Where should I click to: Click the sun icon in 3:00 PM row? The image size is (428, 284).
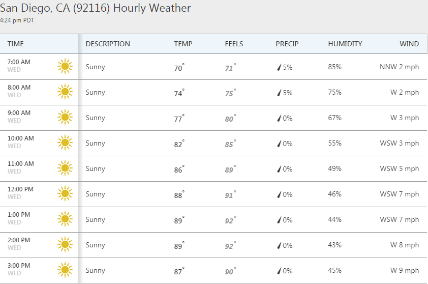pyautogui.click(x=65, y=270)
